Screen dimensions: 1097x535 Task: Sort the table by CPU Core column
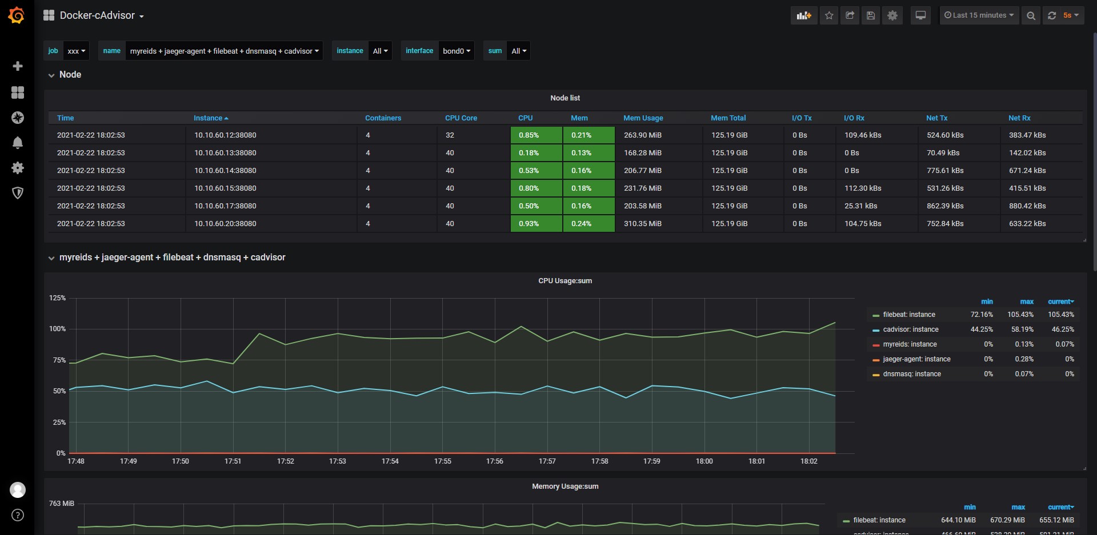tap(461, 118)
